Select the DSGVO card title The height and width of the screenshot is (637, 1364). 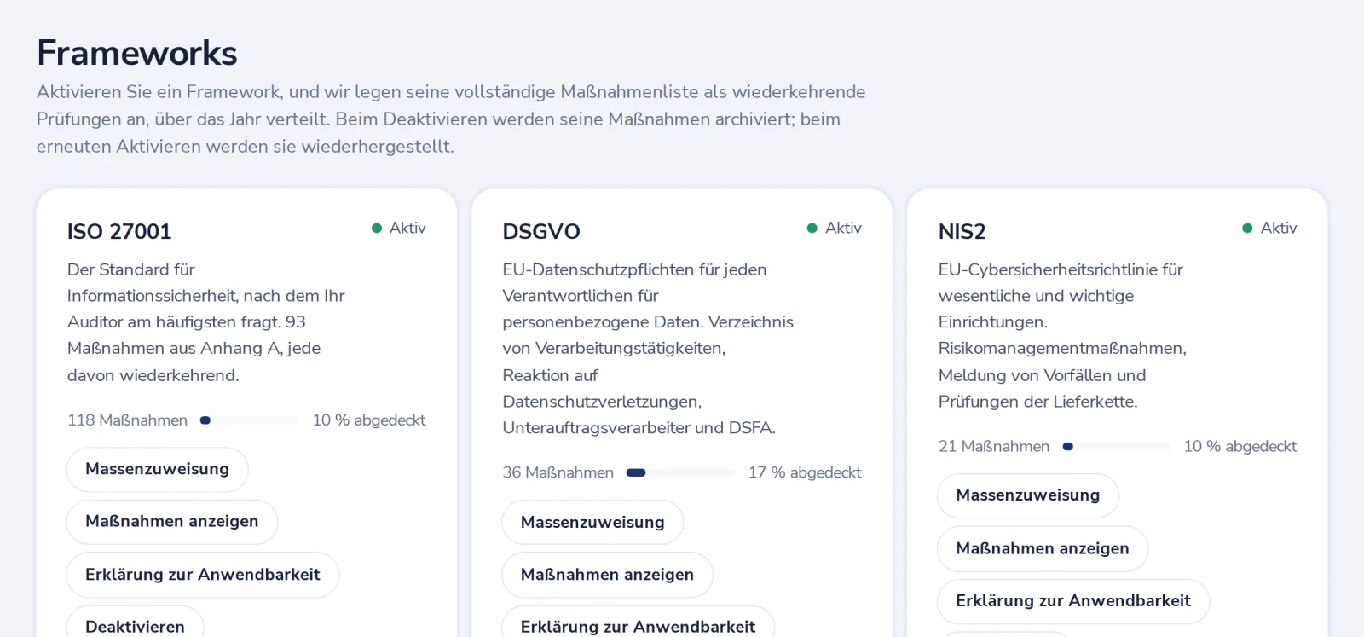541,232
